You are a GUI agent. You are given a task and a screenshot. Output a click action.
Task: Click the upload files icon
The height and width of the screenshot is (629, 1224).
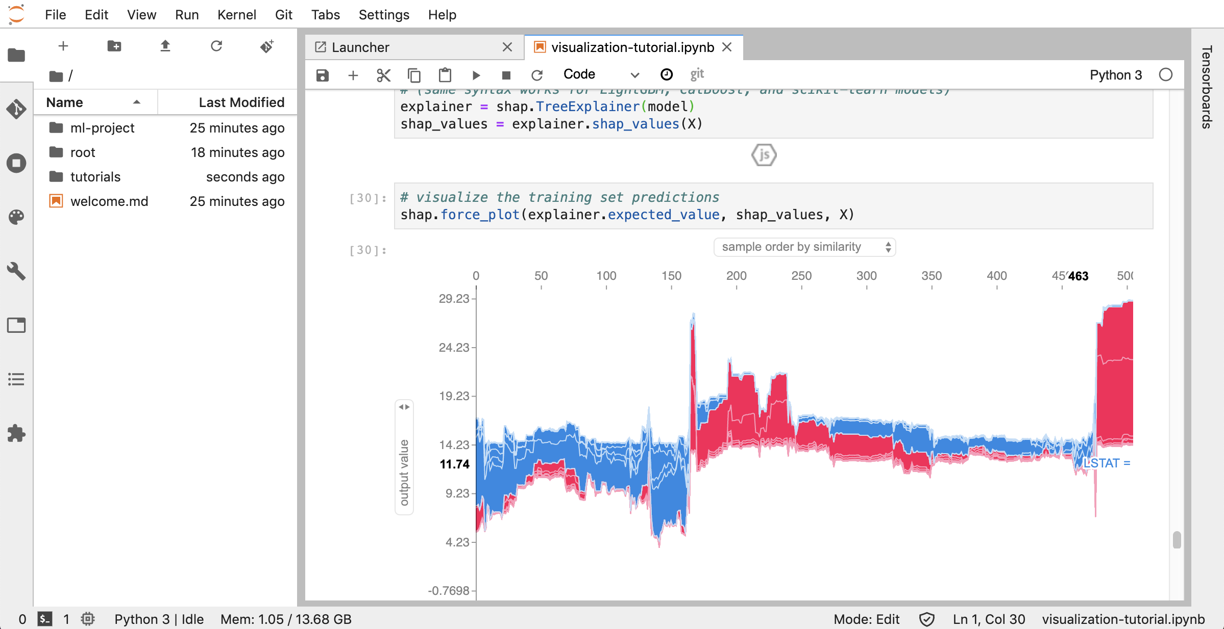pyautogui.click(x=165, y=46)
